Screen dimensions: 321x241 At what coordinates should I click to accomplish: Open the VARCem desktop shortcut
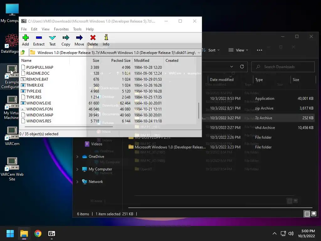(x=12, y=136)
